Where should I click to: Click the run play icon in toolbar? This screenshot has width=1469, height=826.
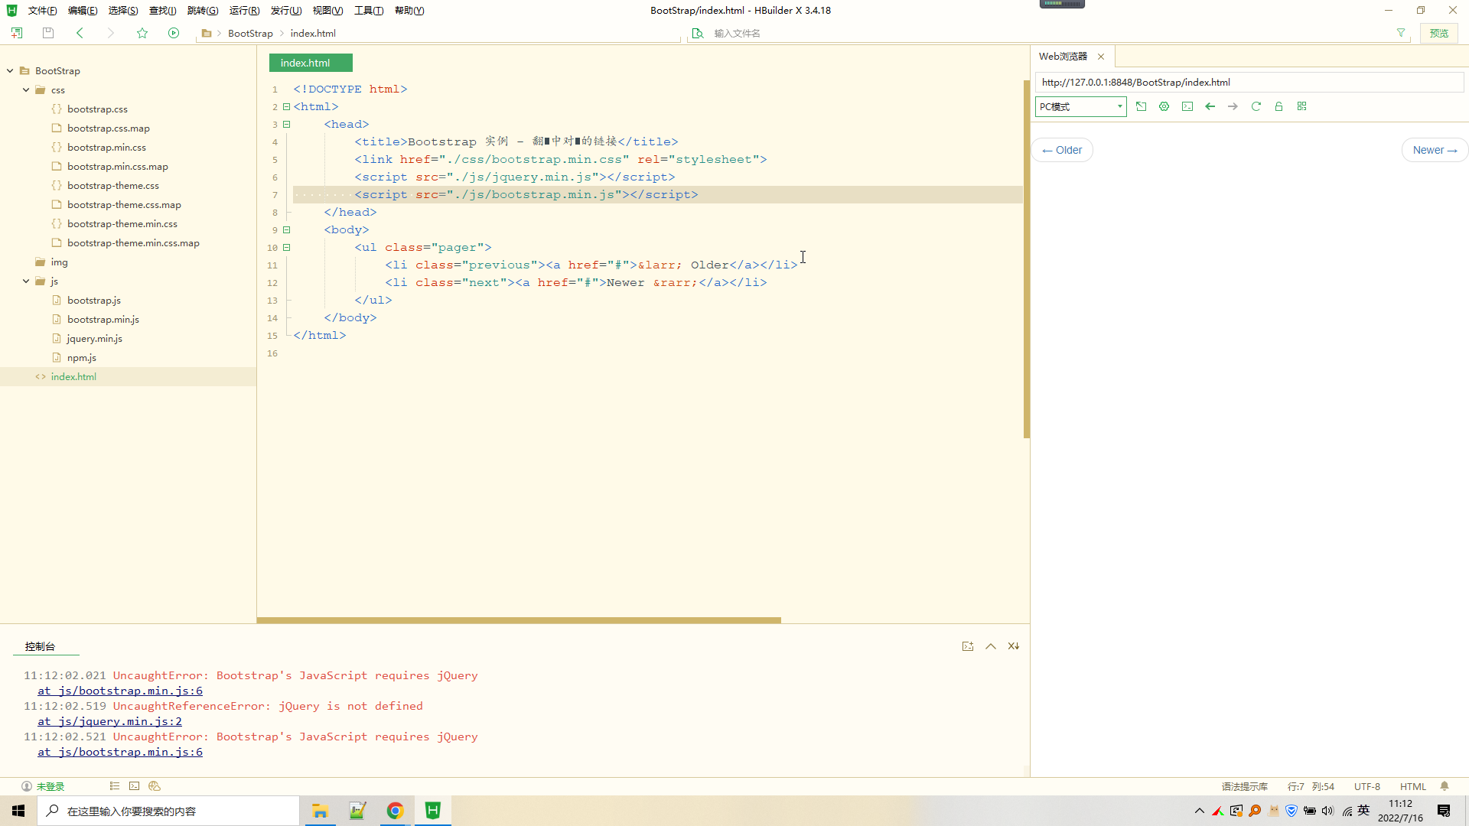pos(174,33)
